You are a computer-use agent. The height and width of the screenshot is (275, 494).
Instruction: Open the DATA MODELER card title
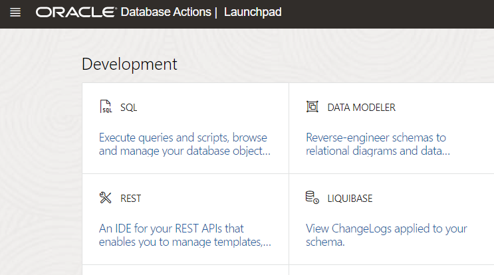(361, 108)
